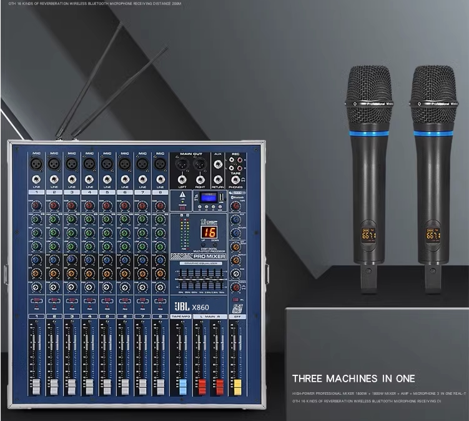The height and width of the screenshot is (421, 469).
Task: Click channel 3 blue AUX knob
Action: pos(71,260)
